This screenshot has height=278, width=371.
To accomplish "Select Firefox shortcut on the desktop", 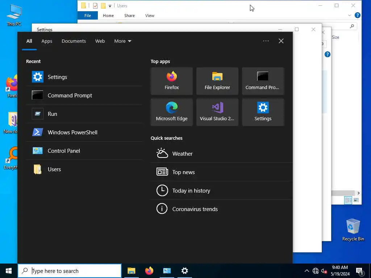I will pos(11,85).
